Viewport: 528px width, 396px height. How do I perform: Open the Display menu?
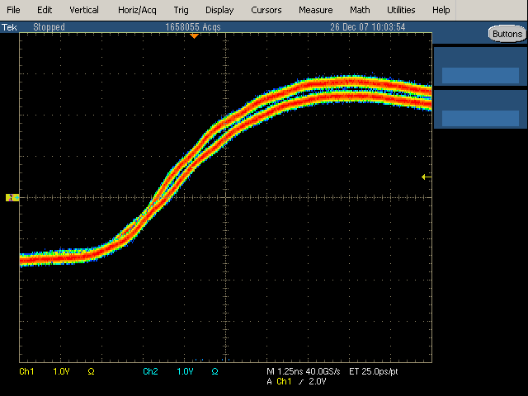coord(219,10)
